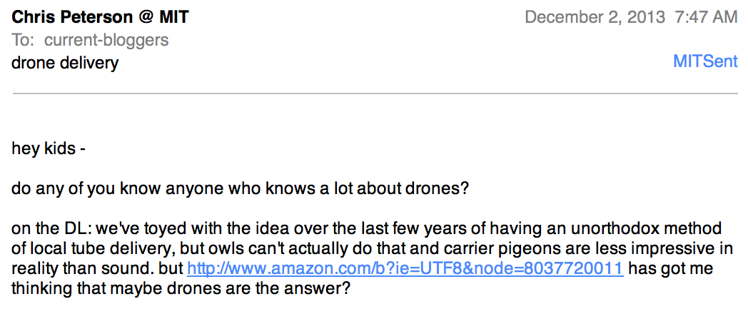Image resolution: width=748 pixels, height=314 pixels.
Task: Select sender name Chris Peterson @ MIT
Action: [x=100, y=18]
